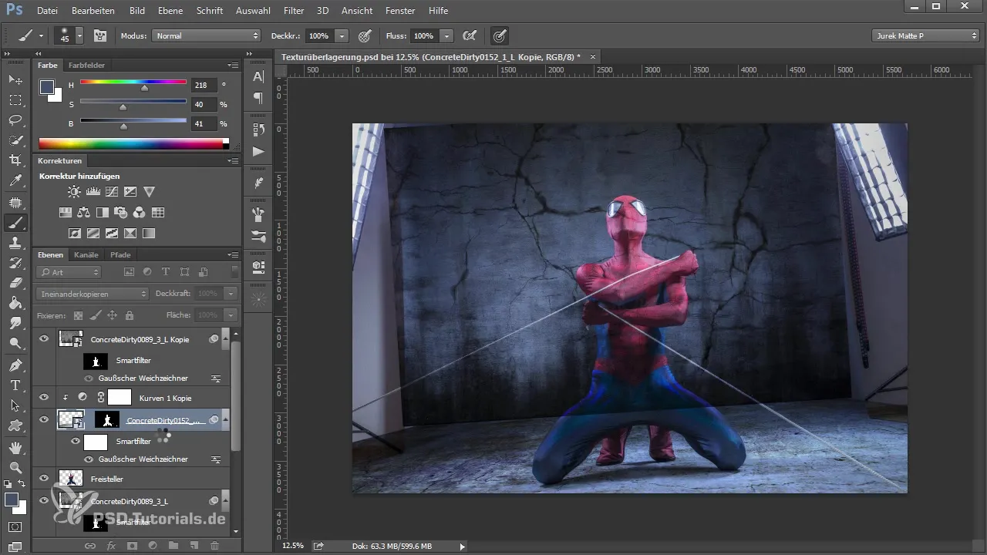The height and width of the screenshot is (555, 987).
Task: Click the color spectrum ramp
Action: point(133,143)
